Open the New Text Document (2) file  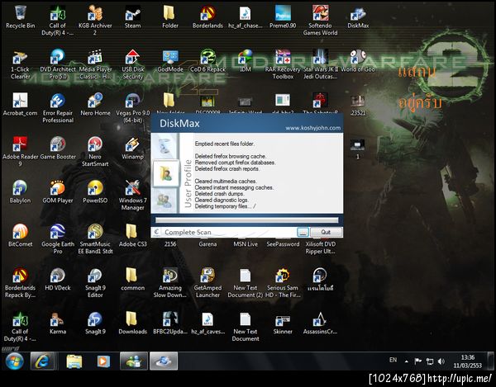[x=246, y=283]
